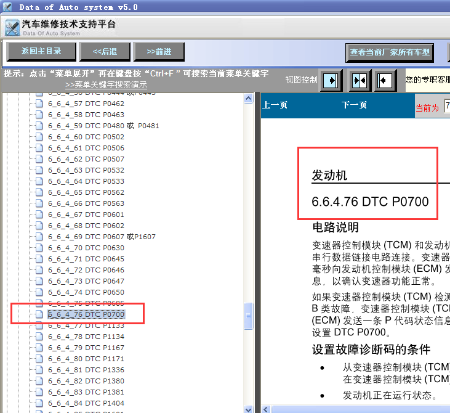Click page icon beside 6_6_4_84 DTC P1404
450x413 pixels.
39,403
